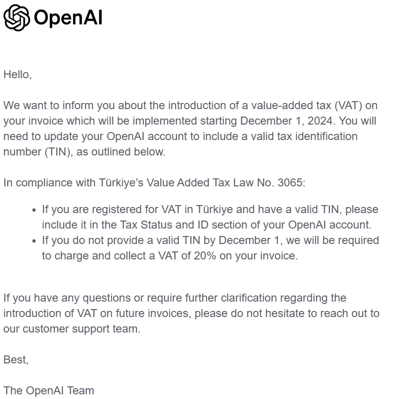Click the 'Best,' sign-off line
Image resolution: width=418 pixels, height=399 pixels.
point(16,360)
